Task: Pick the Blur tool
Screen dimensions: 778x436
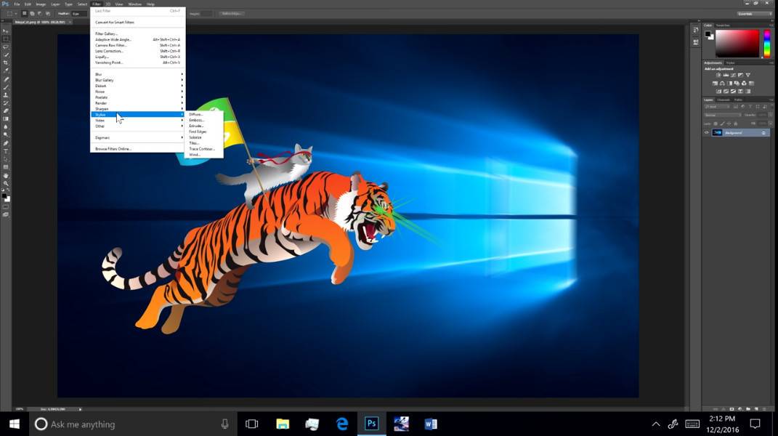Action: pos(6,126)
